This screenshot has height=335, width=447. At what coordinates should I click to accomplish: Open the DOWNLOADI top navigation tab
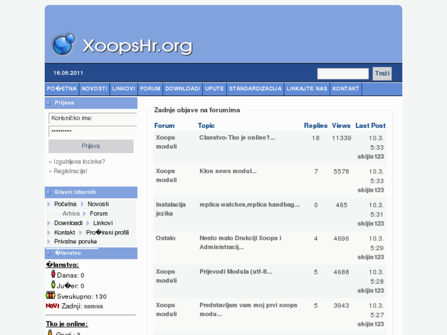(x=183, y=89)
